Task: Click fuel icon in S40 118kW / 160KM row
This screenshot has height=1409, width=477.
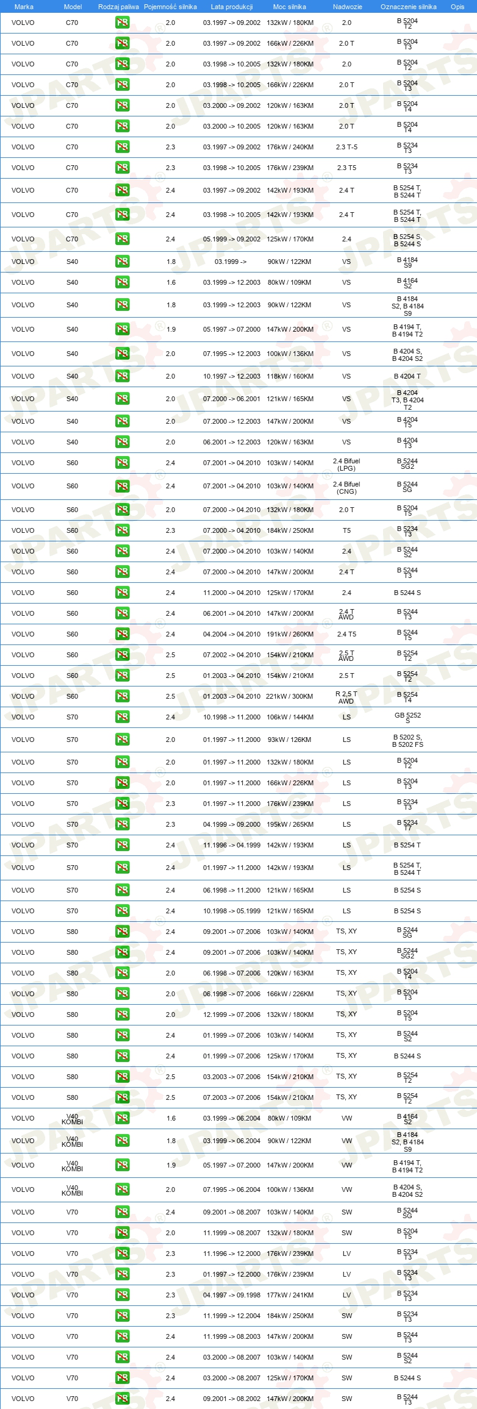Action: click(122, 376)
